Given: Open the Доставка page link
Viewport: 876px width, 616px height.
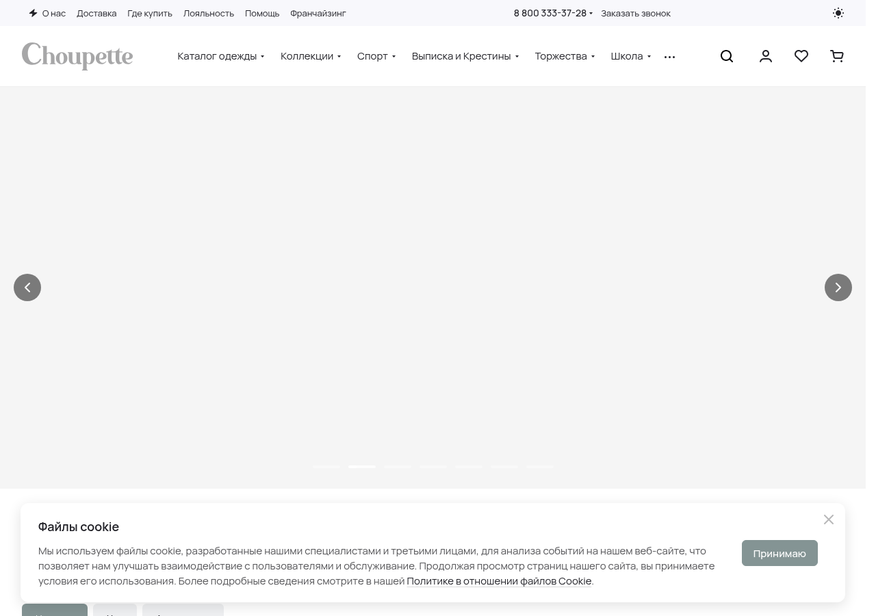Looking at the screenshot, I should [x=96, y=13].
